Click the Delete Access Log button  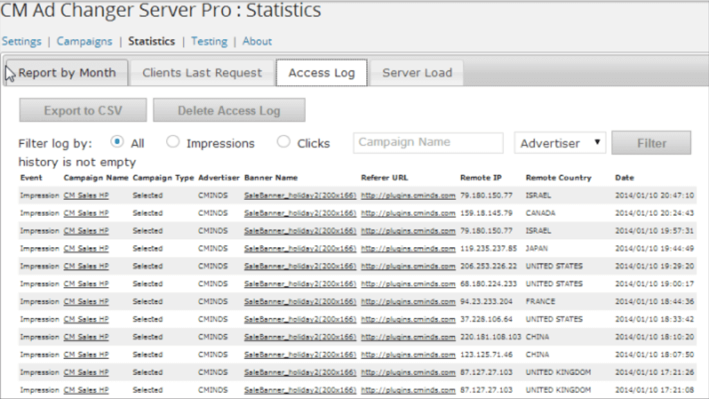[x=228, y=111]
